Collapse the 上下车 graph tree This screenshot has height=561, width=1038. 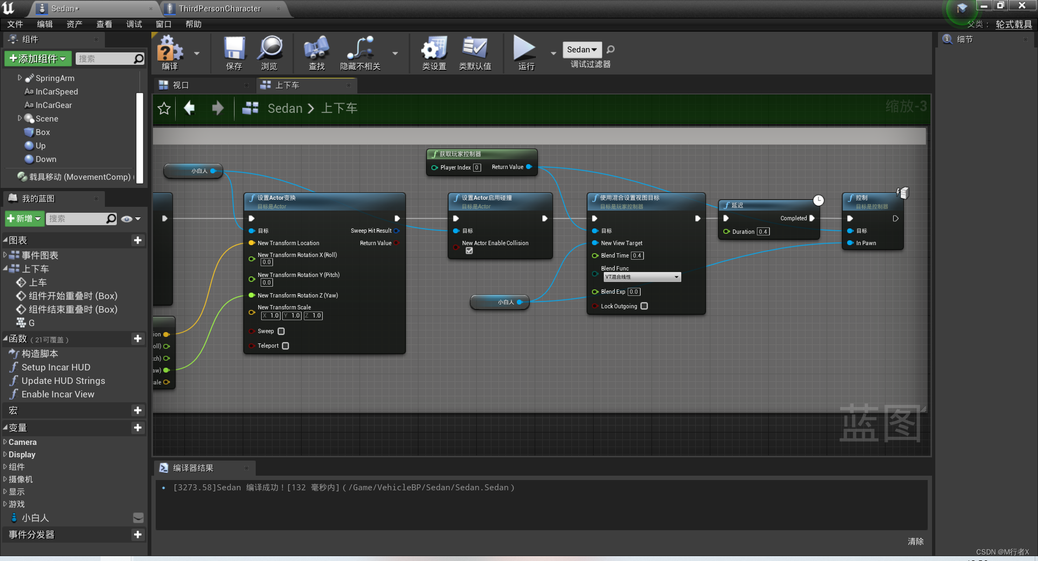(x=5, y=268)
